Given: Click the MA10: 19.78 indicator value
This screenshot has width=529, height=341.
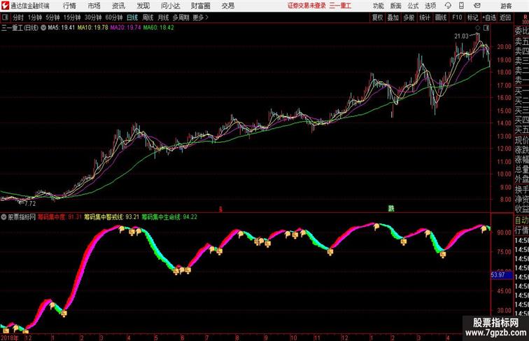Looking at the screenshot, I should click(93, 28).
